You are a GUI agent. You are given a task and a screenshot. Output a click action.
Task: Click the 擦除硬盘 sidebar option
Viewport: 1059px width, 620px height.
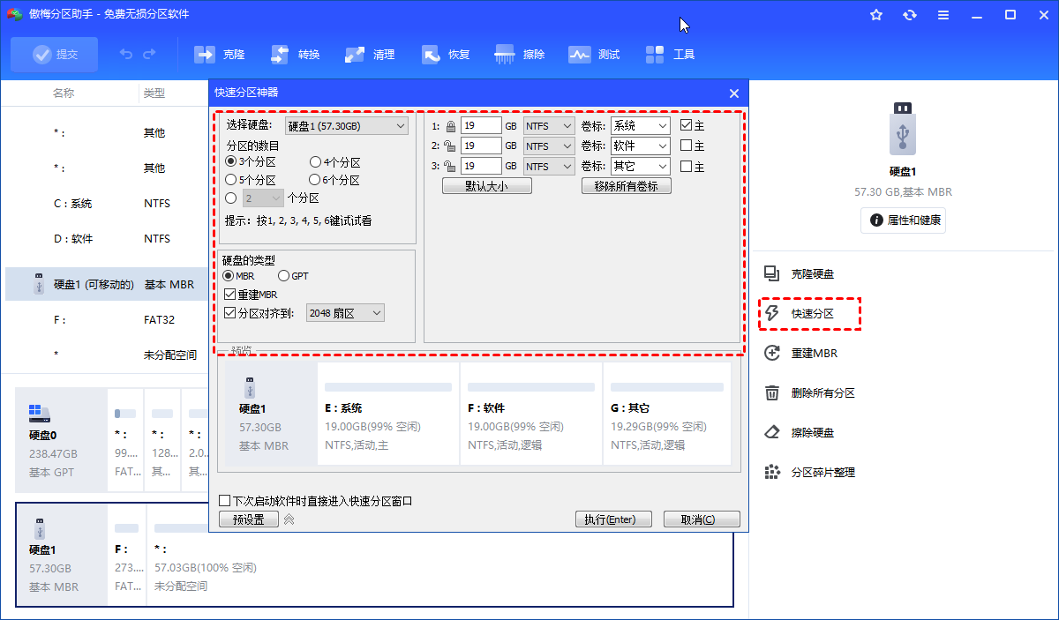click(799, 432)
